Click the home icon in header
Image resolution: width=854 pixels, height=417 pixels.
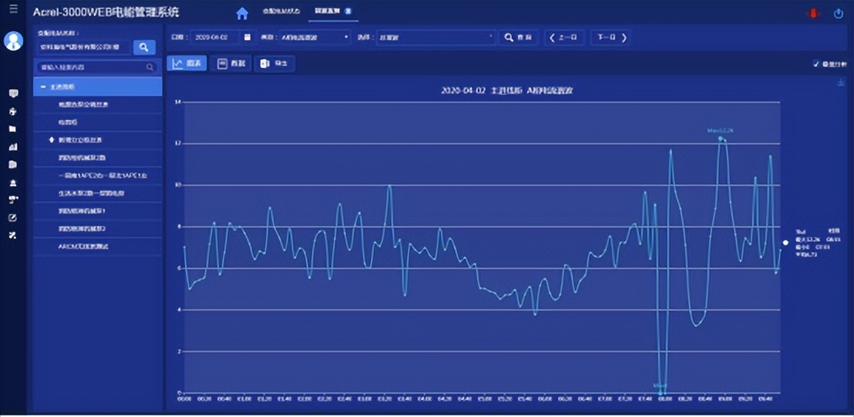click(x=242, y=14)
